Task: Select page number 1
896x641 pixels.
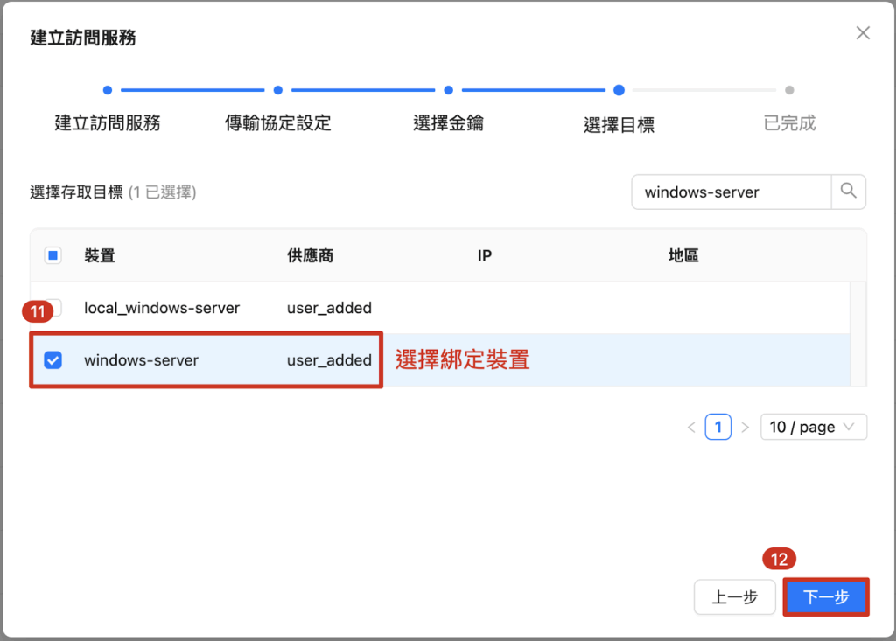Action: click(x=717, y=428)
